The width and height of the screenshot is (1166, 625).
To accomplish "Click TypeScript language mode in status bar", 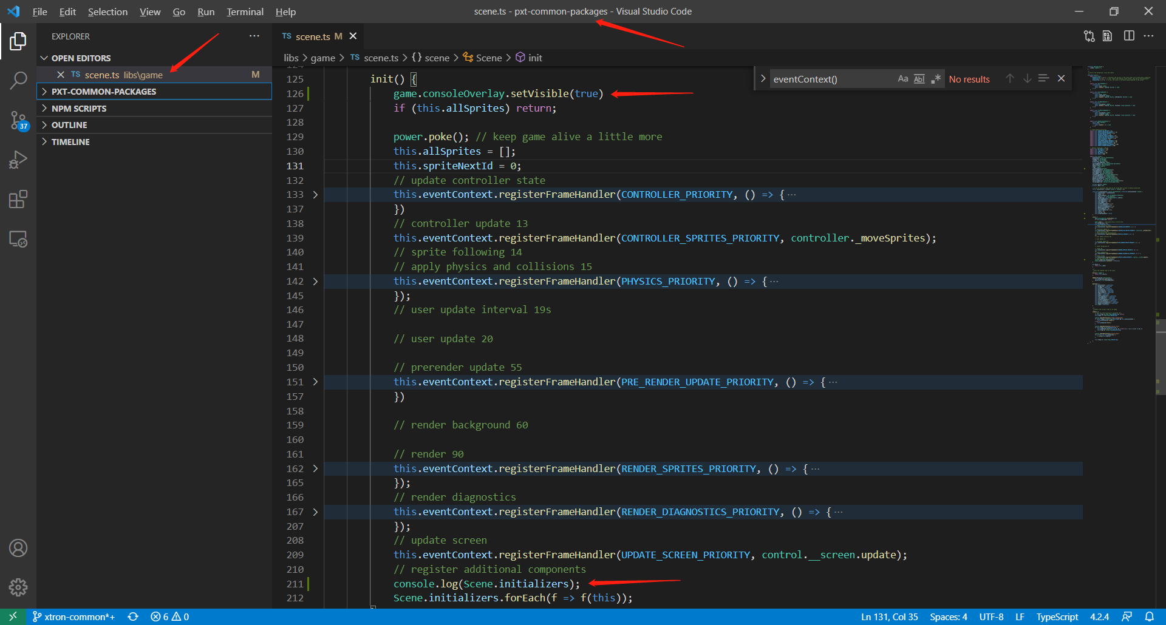I will pyautogui.click(x=1057, y=617).
